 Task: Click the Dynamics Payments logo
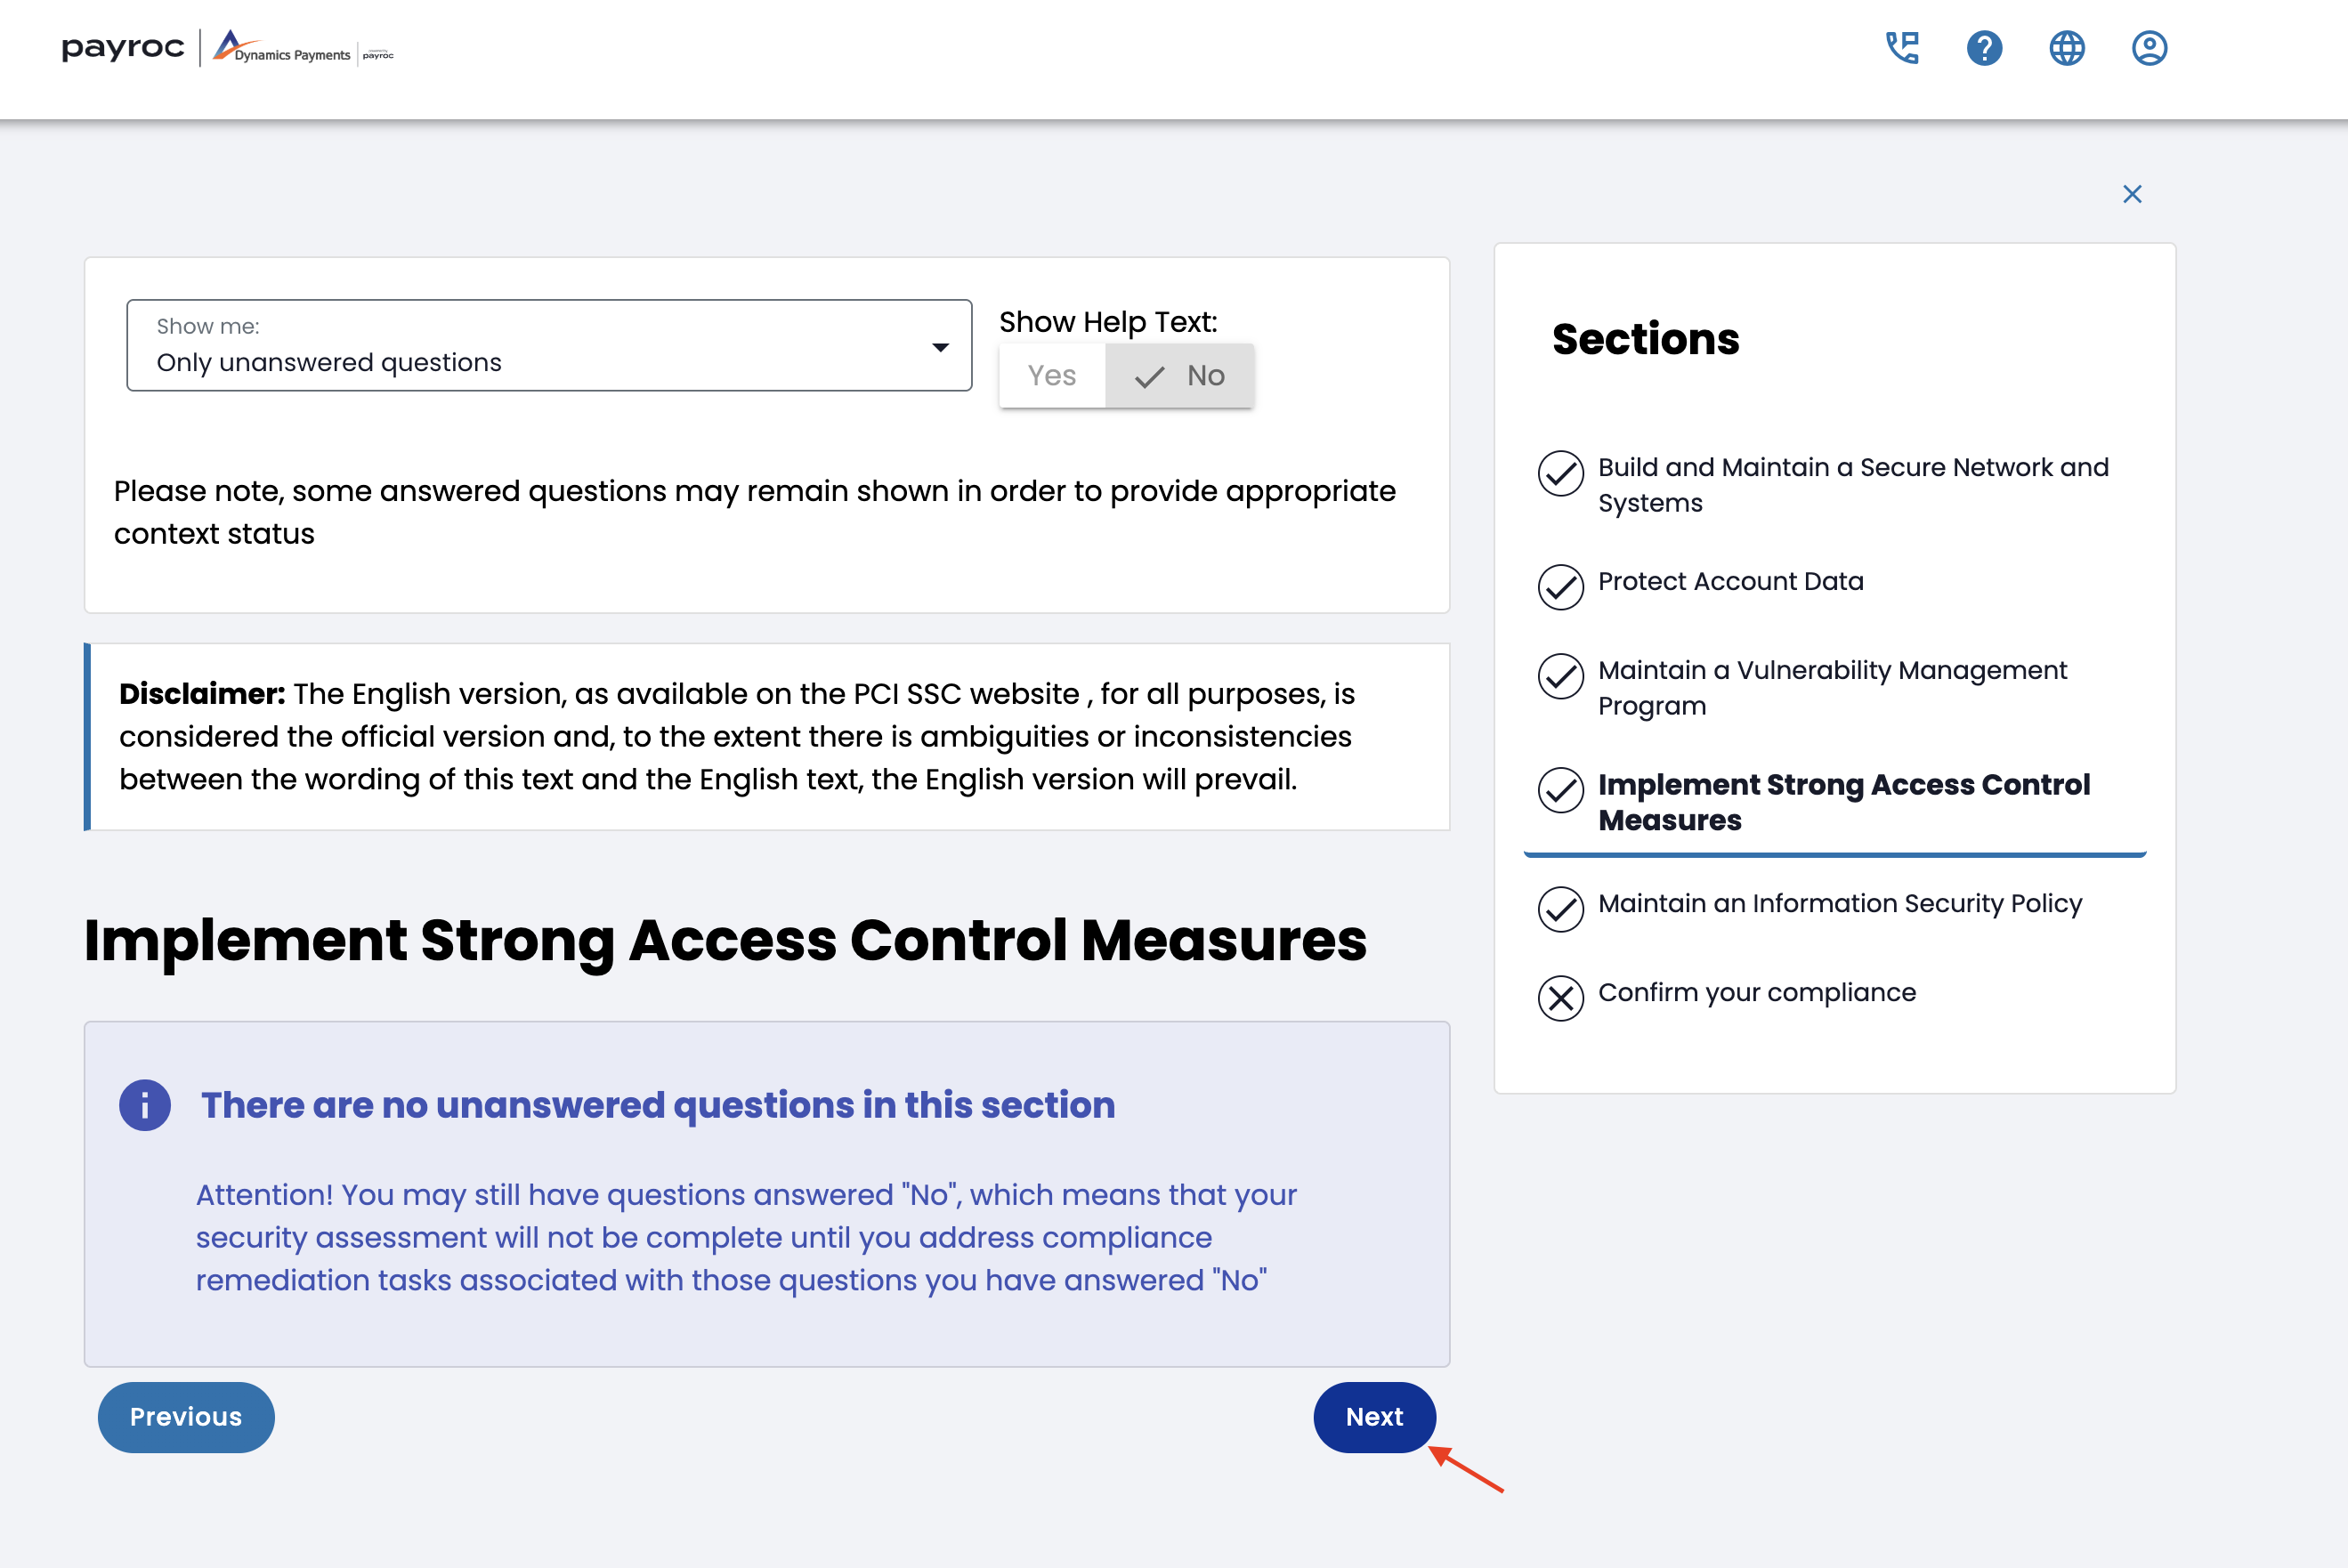click(x=283, y=48)
